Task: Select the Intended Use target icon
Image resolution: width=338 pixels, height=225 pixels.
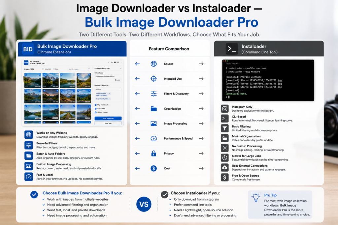Action: tap(154, 79)
